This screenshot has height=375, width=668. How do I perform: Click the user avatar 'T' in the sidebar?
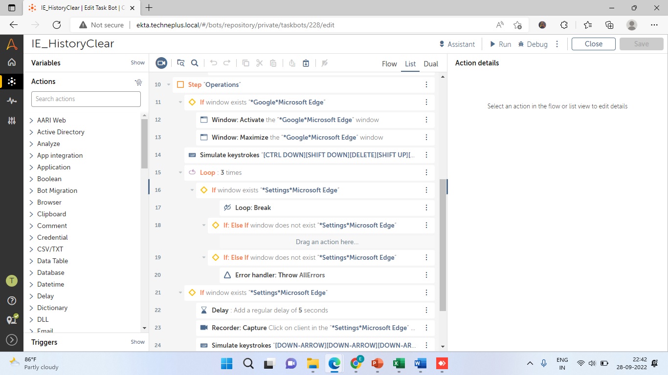pos(12,281)
